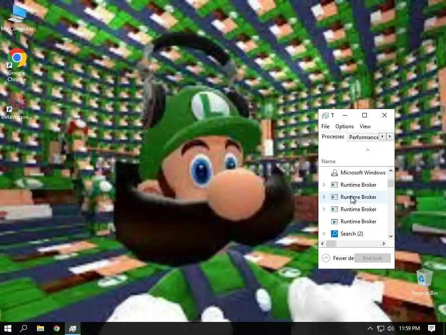
Task: Minimize the Task Manager window
Action: [345, 115]
